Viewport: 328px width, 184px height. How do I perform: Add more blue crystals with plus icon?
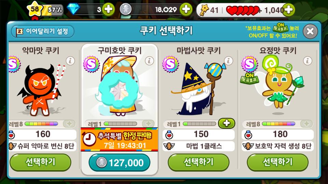coord(108,10)
